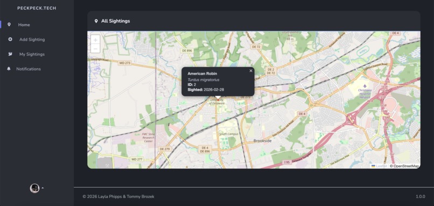Viewport: 434px width, 206px height.
Task: Zoom in the map with plus button
Action: click(95, 40)
